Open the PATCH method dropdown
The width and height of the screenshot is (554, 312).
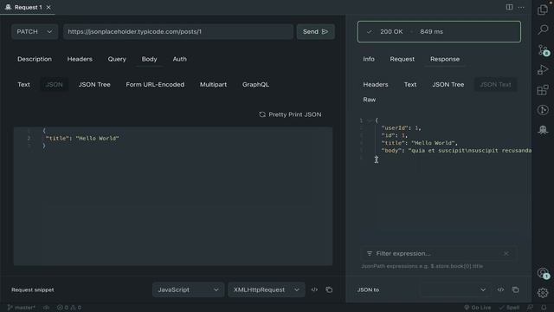click(35, 31)
